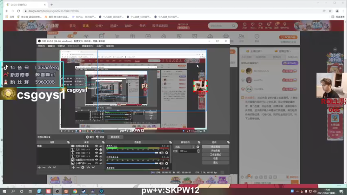Reload the page in Chrome
347x195 pixels.
(x=18, y=11)
